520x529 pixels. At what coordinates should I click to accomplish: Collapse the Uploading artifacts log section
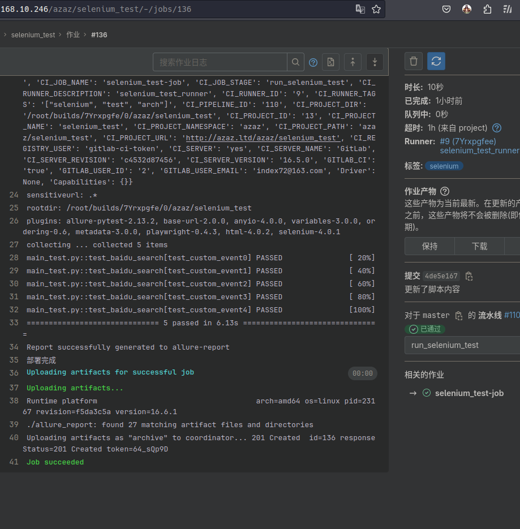pyautogui.click(x=110, y=372)
